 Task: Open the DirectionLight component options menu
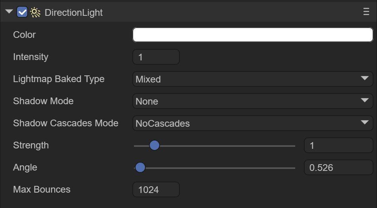(x=366, y=12)
